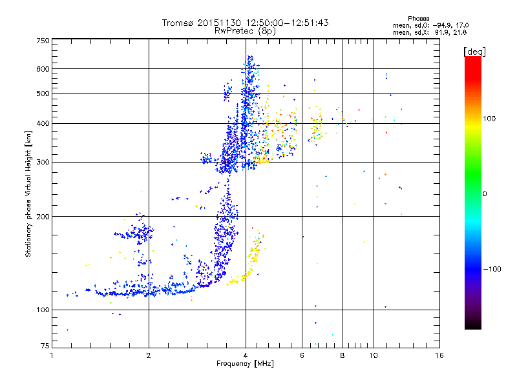Click the x-axis tick label '4'
This screenshot has height=387, width=517.
246,355
